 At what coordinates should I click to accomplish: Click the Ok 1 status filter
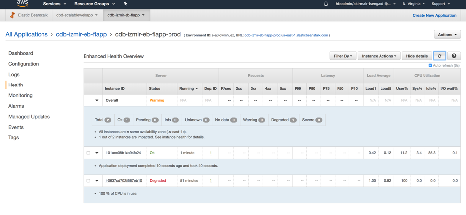click(124, 120)
